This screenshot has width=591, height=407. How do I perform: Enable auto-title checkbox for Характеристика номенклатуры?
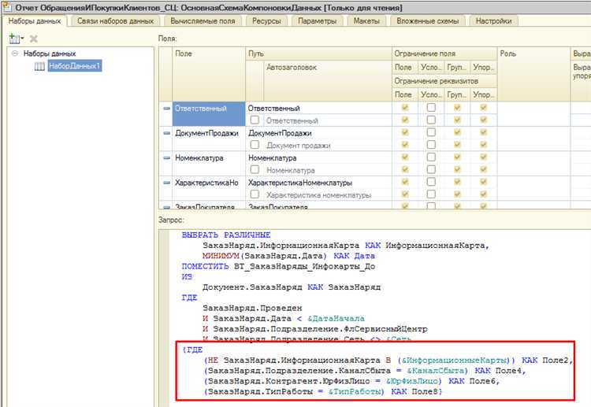click(x=255, y=194)
